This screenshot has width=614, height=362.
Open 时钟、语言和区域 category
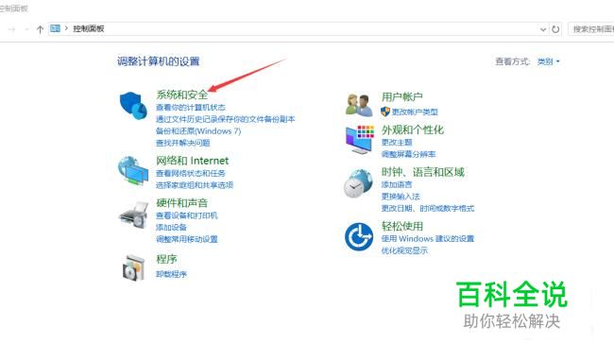[x=423, y=172]
